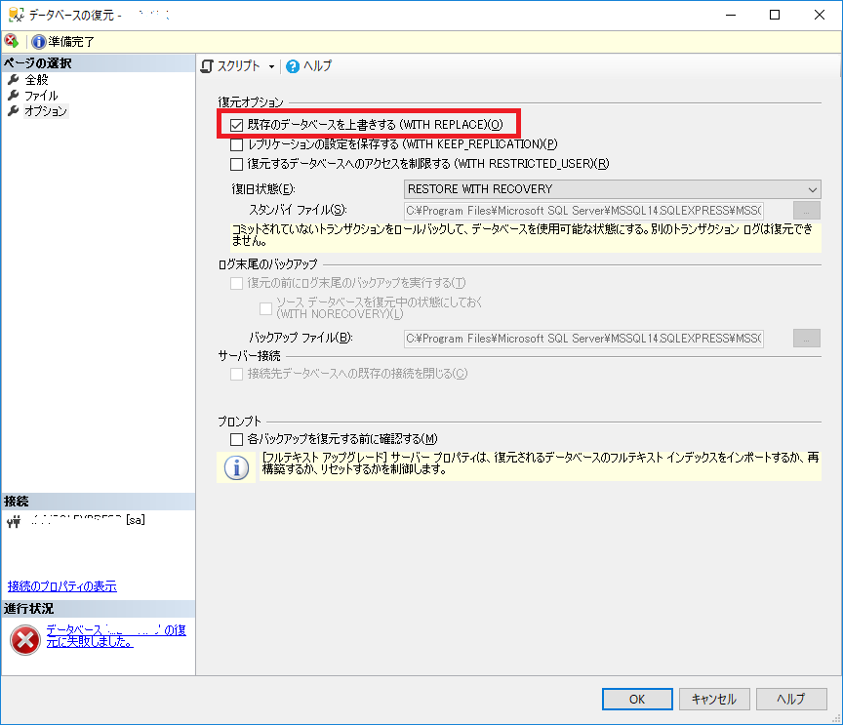This screenshot has height=725, width=843.
Task: Open 接続のプロパティの表示 link
Action: pyautogui.click(x=61, y=586)
